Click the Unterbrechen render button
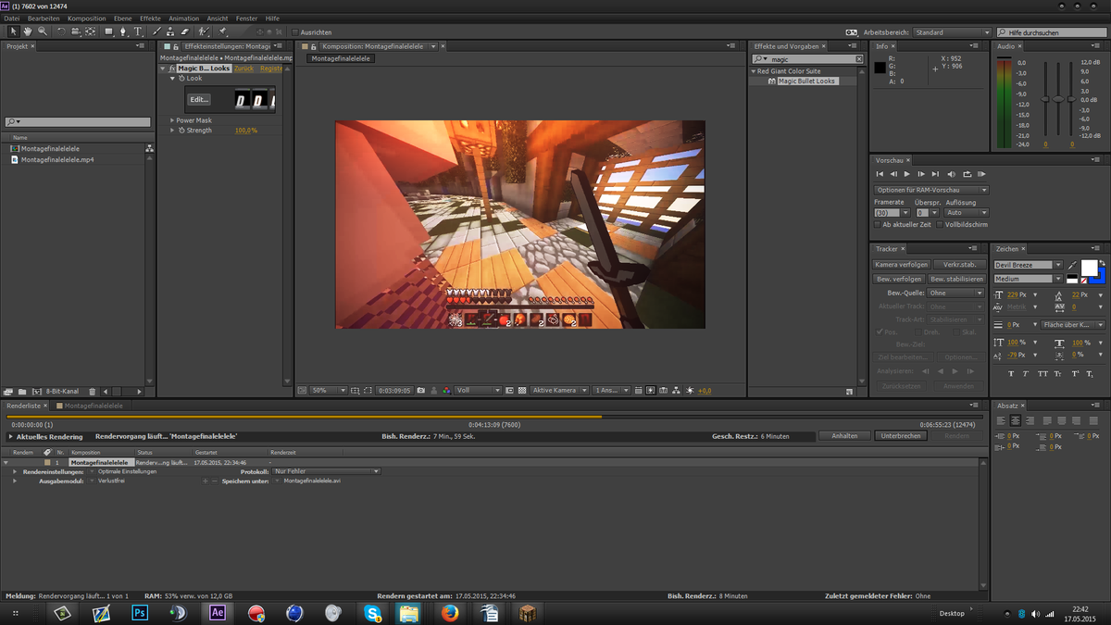Viewport: 1111px width, 625px height. (901, 436)
